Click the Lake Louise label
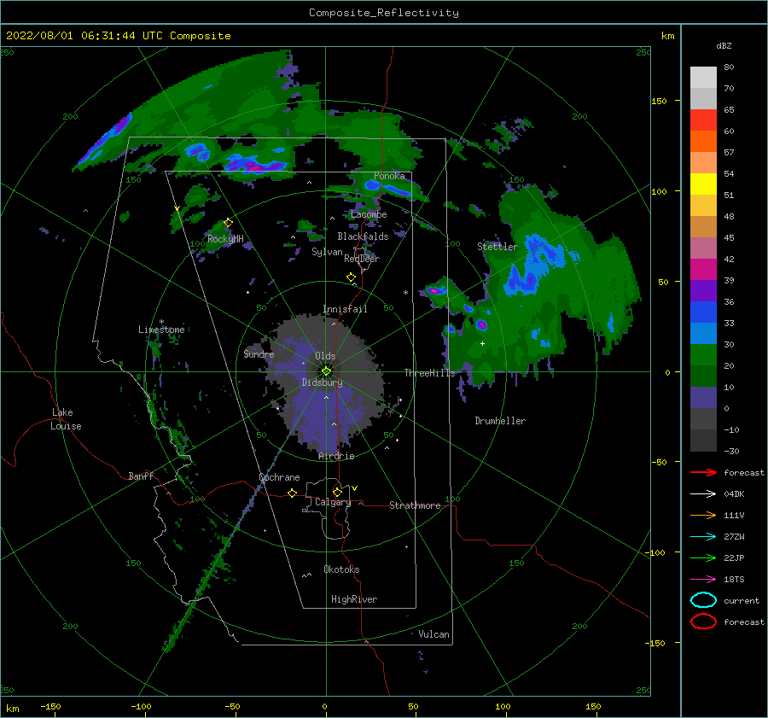The height and width of the screenshot is (718, 768). point(66,419)
